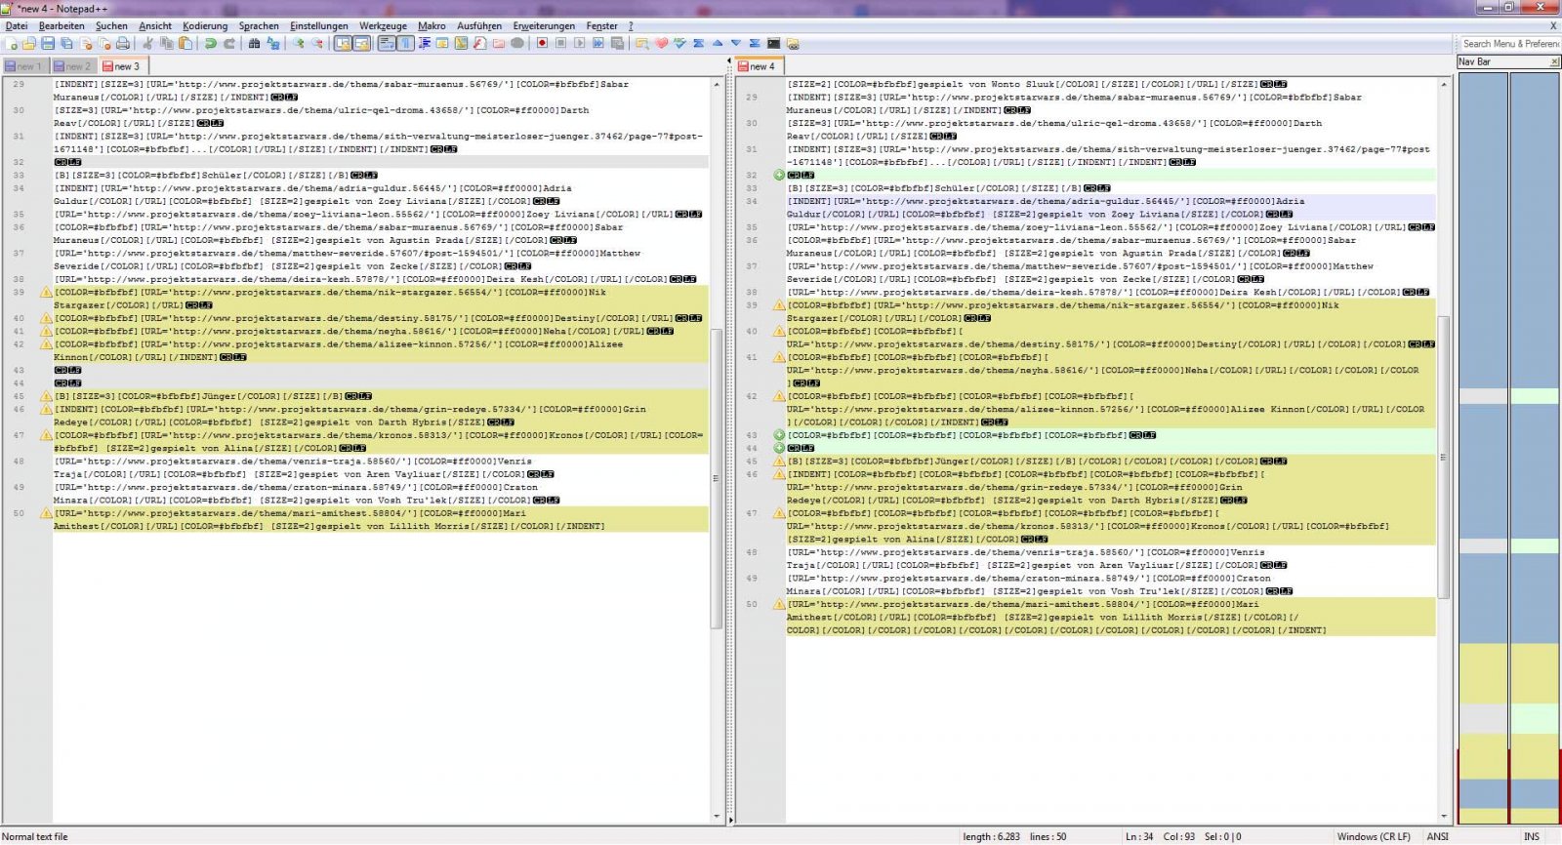Open the Function List icon
Screen dimensions: 1562x845
(x=480, y=43)
